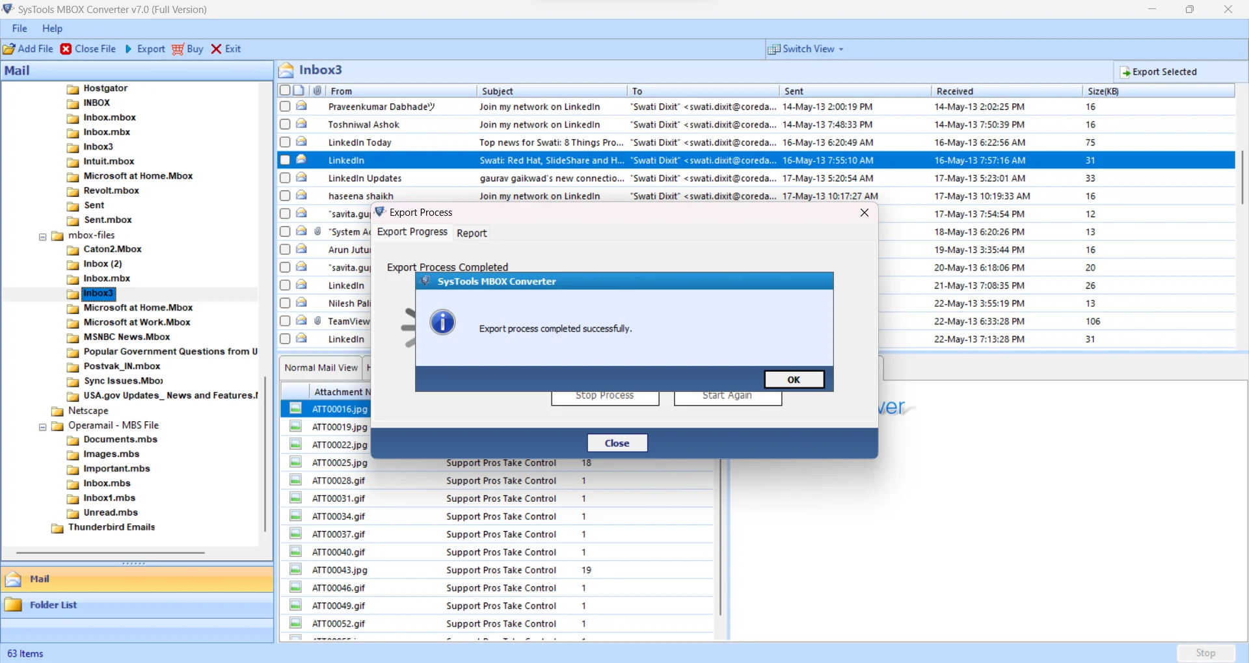Click the Netscape folder icon
Image resolution: width=1249 pixels, height=663 pixels.
coord(58,411)
